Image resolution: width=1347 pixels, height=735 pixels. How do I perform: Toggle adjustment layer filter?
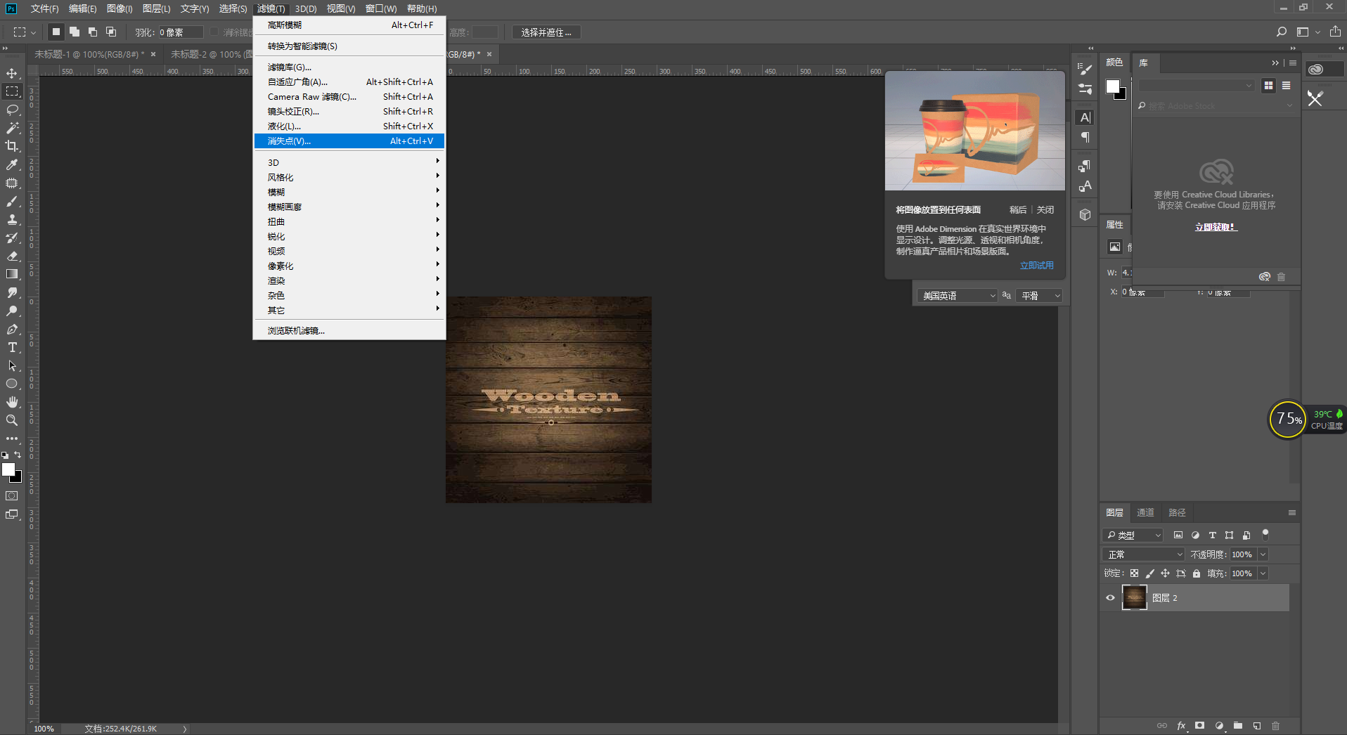coord(1195,535)
